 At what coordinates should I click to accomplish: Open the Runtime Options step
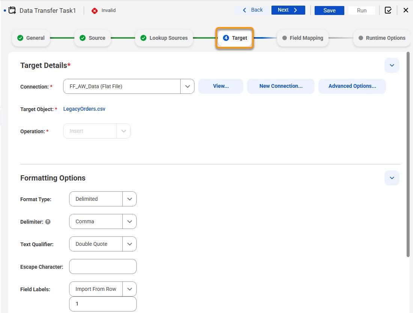click(382, 38)
